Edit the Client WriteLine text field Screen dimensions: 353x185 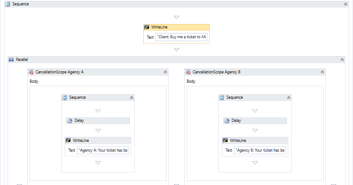click(x=182, y=37)
